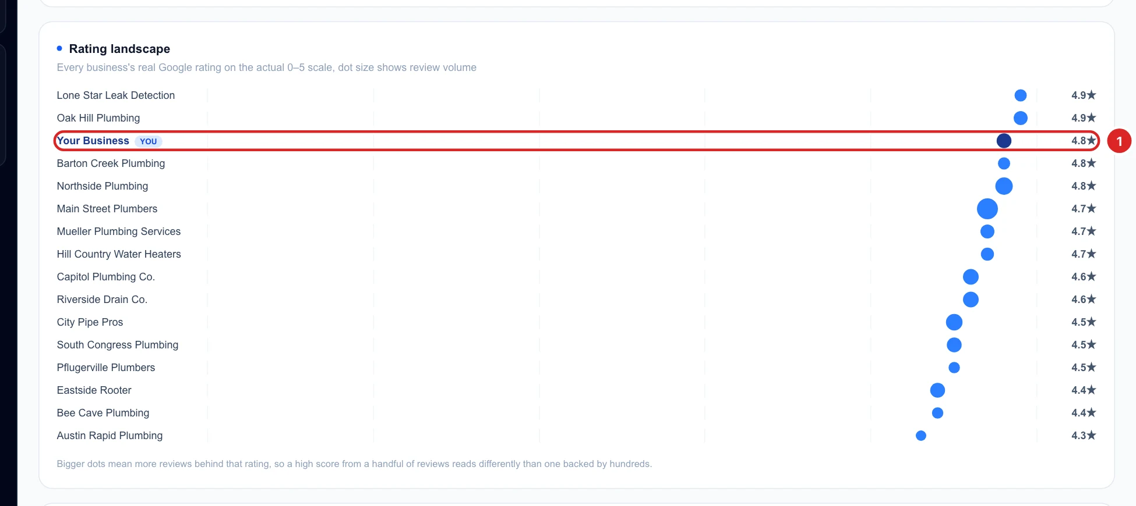Click Northside Plumbing label
The height and width of the screenshot is (506, 1136).
(x=103, y=186)
